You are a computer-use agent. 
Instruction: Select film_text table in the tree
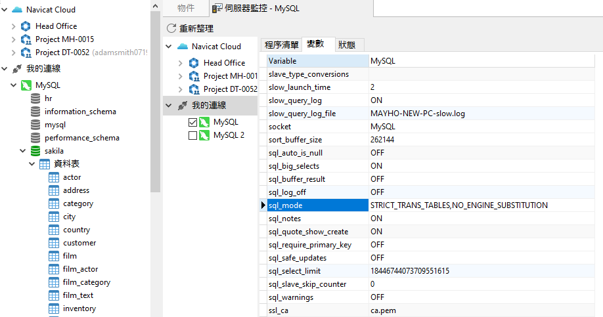click(x=78, y=295)
